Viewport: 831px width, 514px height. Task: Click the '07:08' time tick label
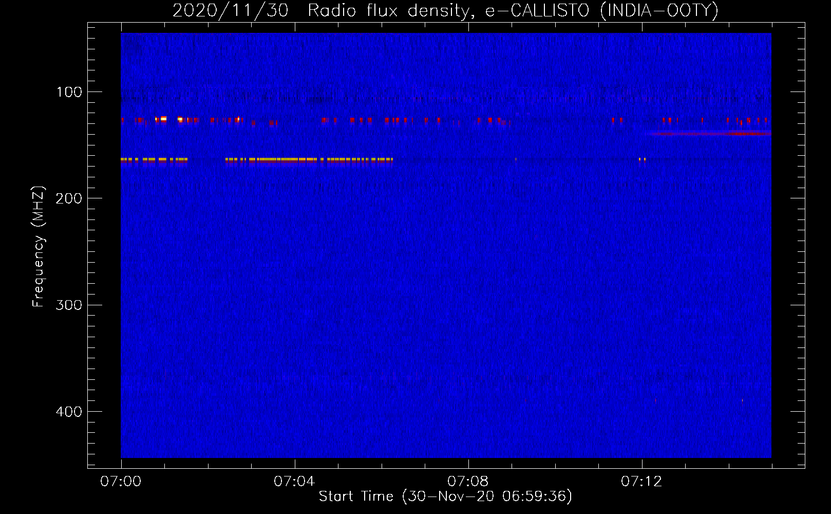point(468,482)
